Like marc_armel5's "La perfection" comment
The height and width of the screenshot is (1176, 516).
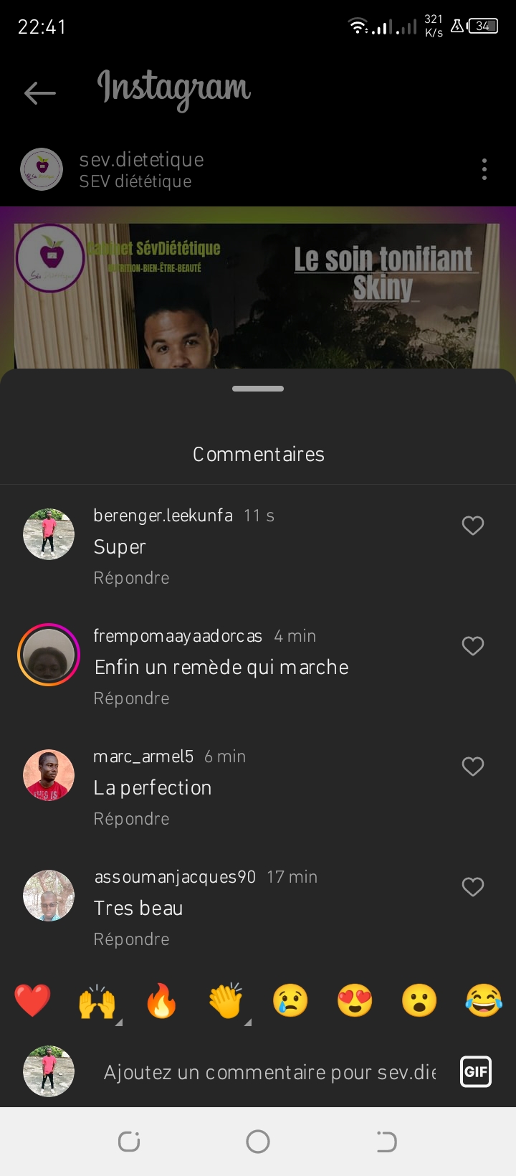tap(473, 767)
